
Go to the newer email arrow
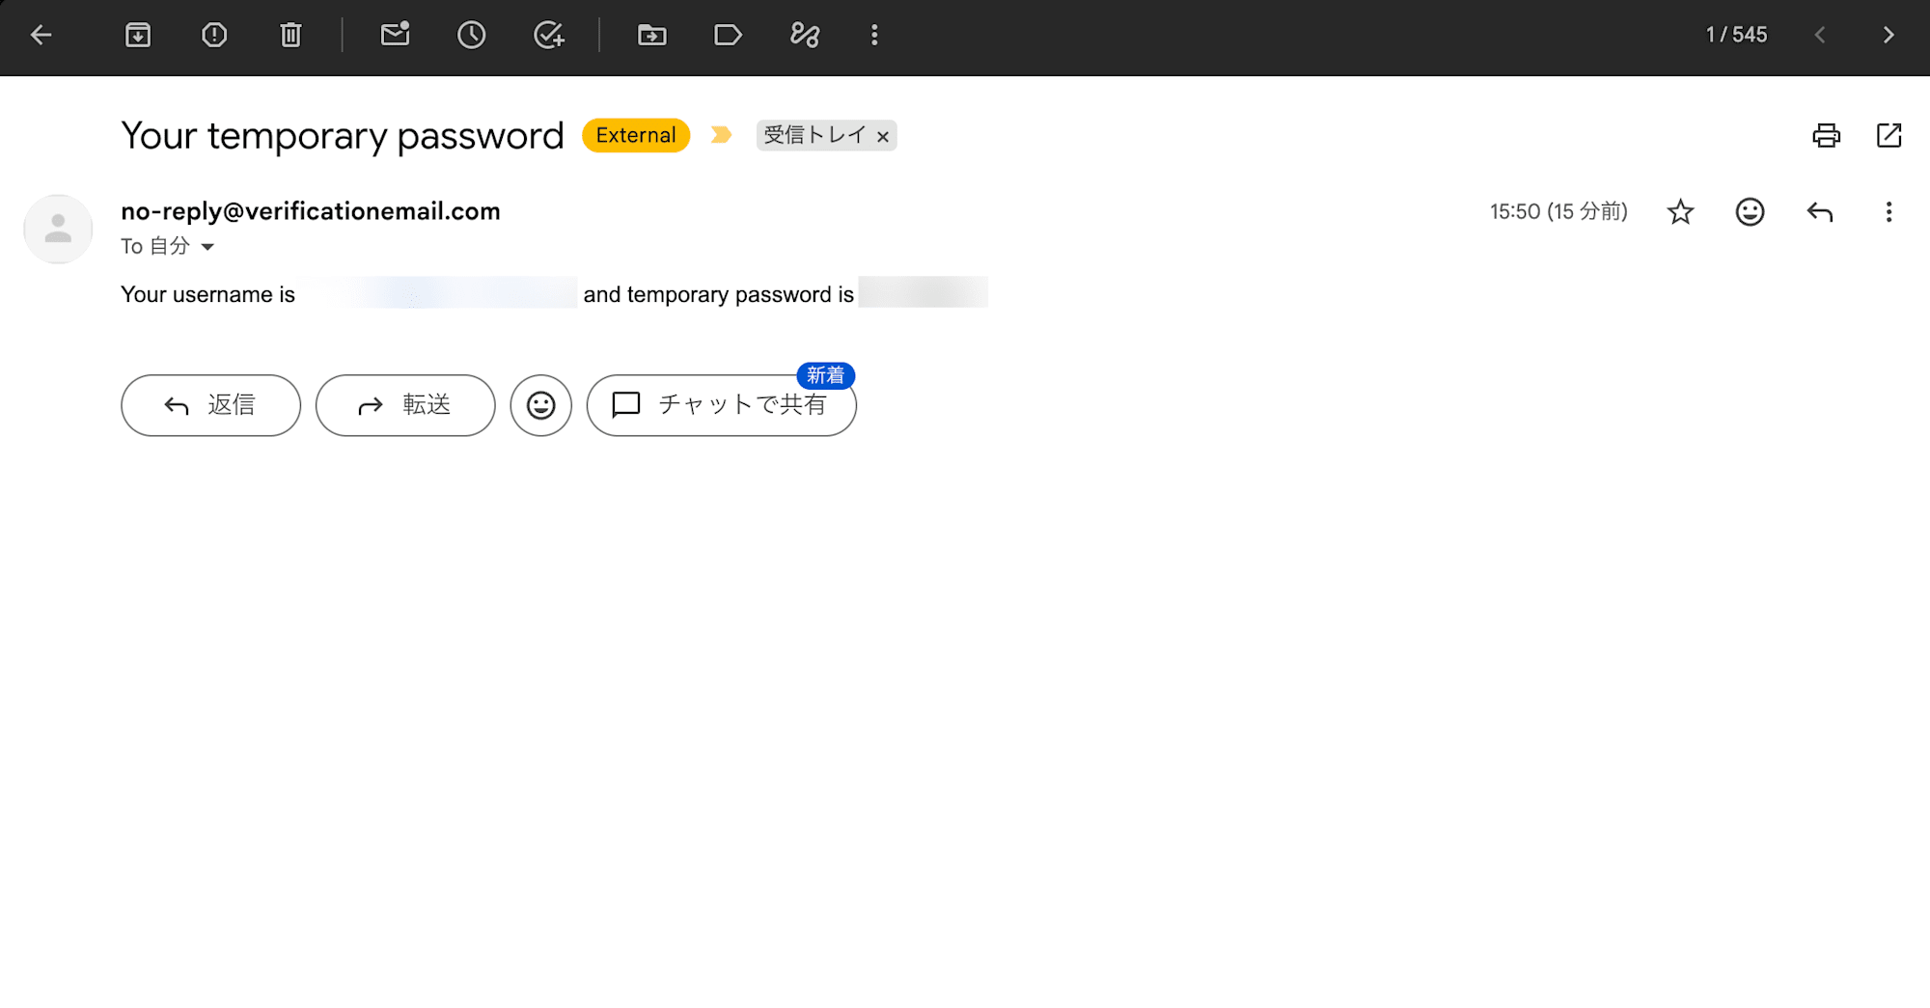click(1820, 36)
